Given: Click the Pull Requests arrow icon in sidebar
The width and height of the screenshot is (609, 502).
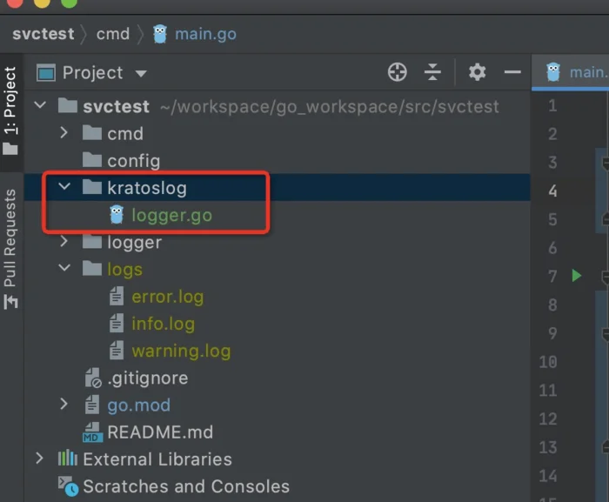Looking at the screenshot, I should click(10, 302).
